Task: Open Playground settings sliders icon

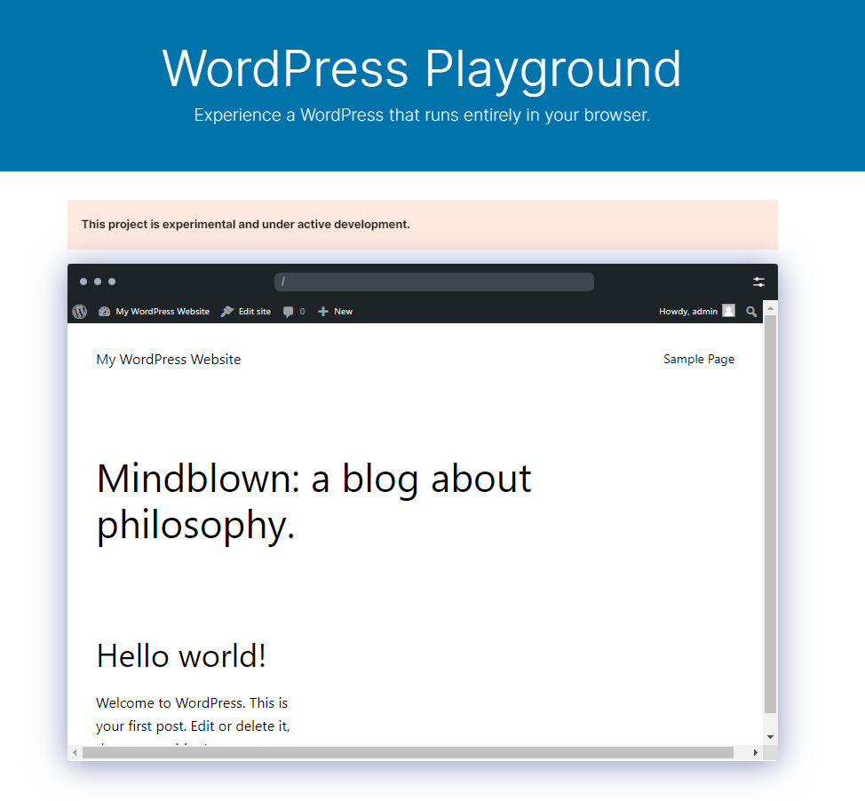Action: point(758,282)
